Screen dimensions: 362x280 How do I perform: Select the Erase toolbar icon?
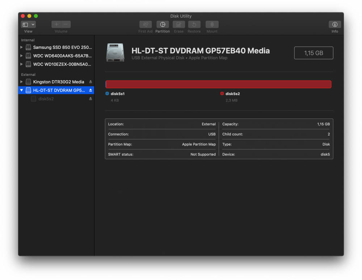click(179, 24)
